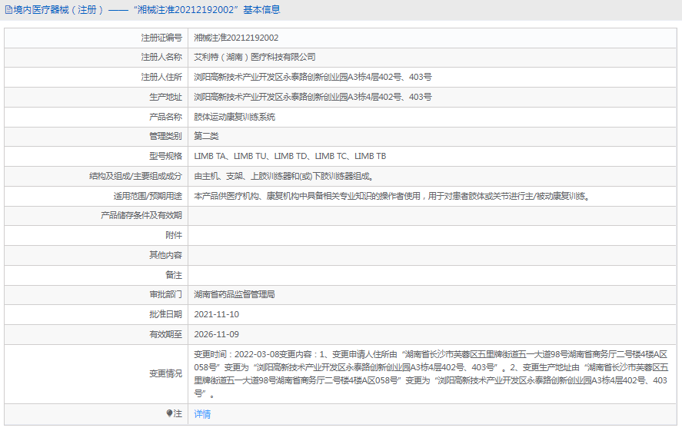Click the 产品储存条件及有效期 label
Screen dimensions: 682x431
pyautogui.click(x=141, y=215)
